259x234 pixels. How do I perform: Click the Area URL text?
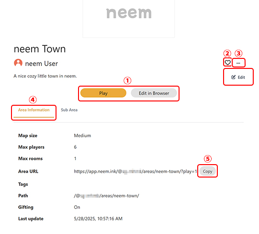click(135, 171)
